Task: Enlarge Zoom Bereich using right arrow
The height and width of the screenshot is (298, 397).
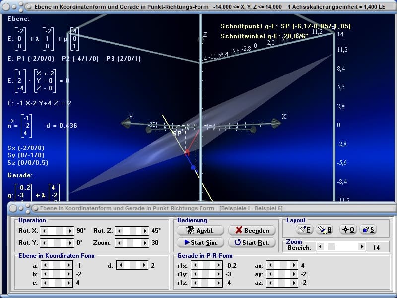Action: pos(362,246)
